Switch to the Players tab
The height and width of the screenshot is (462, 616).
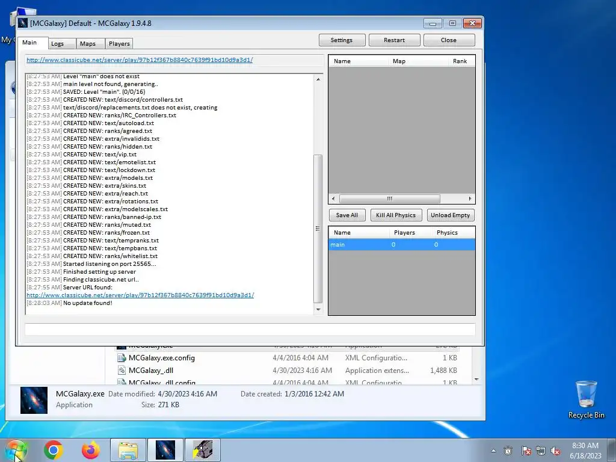(119, 43)
